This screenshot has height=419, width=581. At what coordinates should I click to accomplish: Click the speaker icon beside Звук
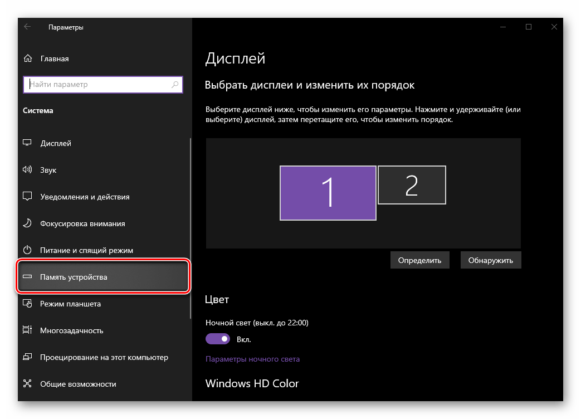pyautogui.click(x=27, y=170)
